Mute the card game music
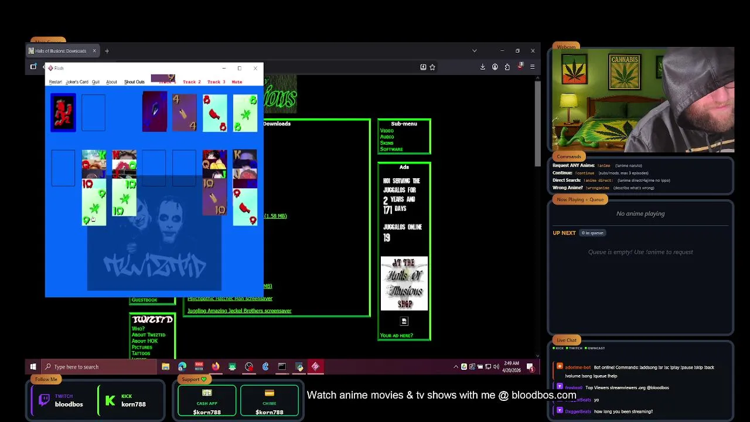 [237, 82]
